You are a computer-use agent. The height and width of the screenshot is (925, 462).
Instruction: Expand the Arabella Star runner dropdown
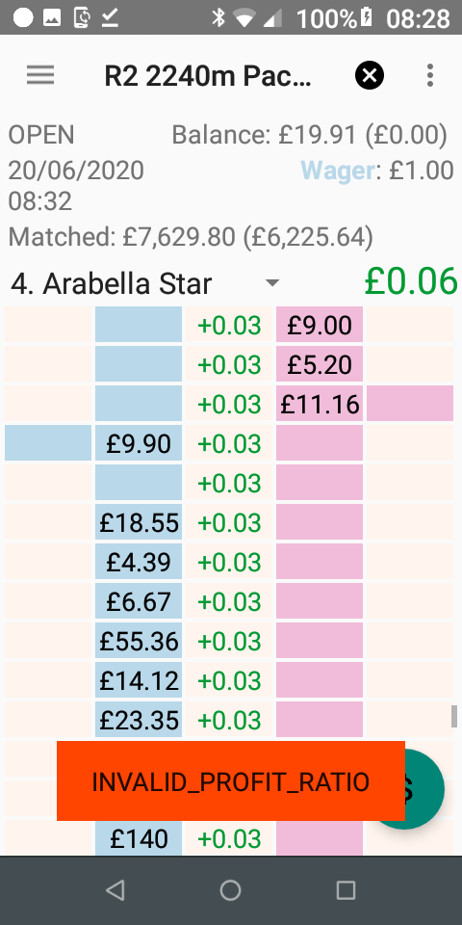click(271, 283)
